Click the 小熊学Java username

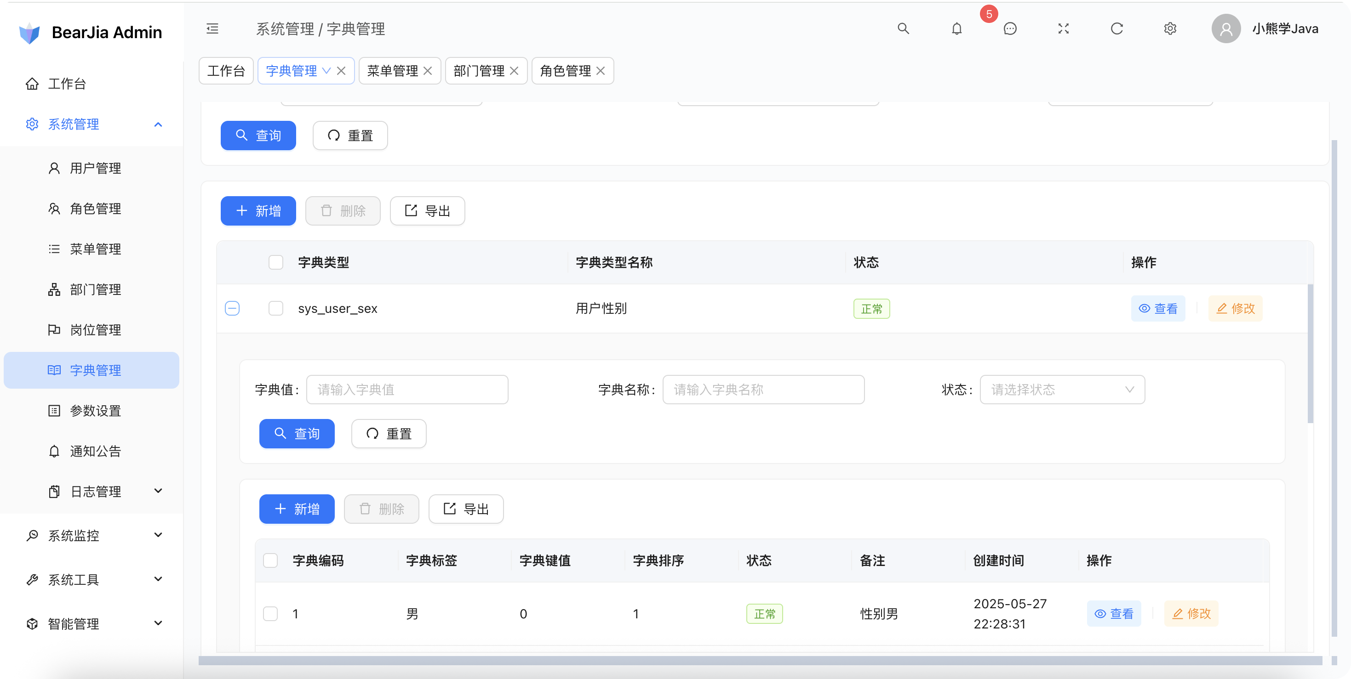point(1285,29)
